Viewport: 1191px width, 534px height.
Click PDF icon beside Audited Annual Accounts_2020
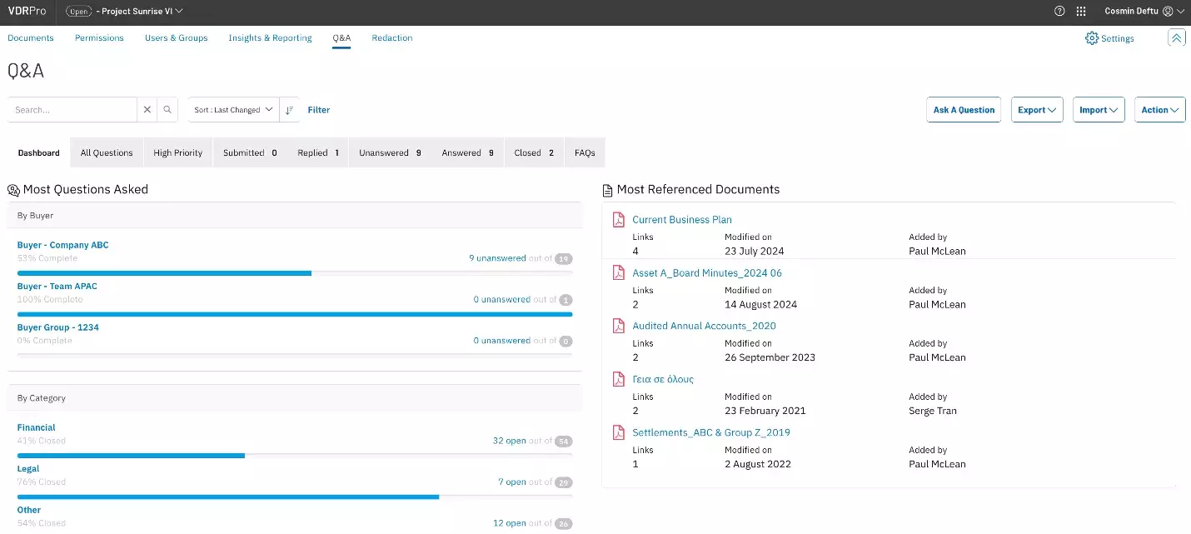coord(618,326)
